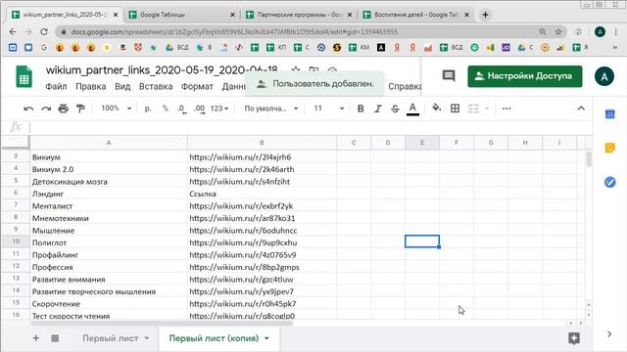627x352 pixels.
Task: Open the font family dropdown
Action: (x=271, y=109)
